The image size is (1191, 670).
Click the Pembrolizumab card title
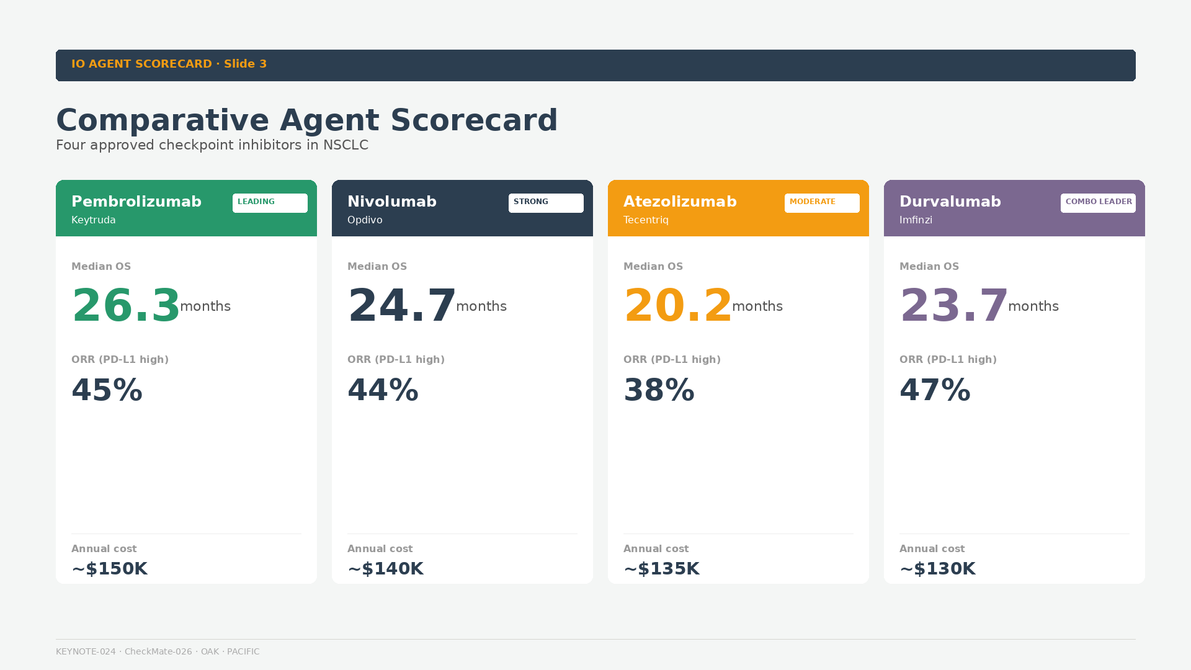click(136, 202)
